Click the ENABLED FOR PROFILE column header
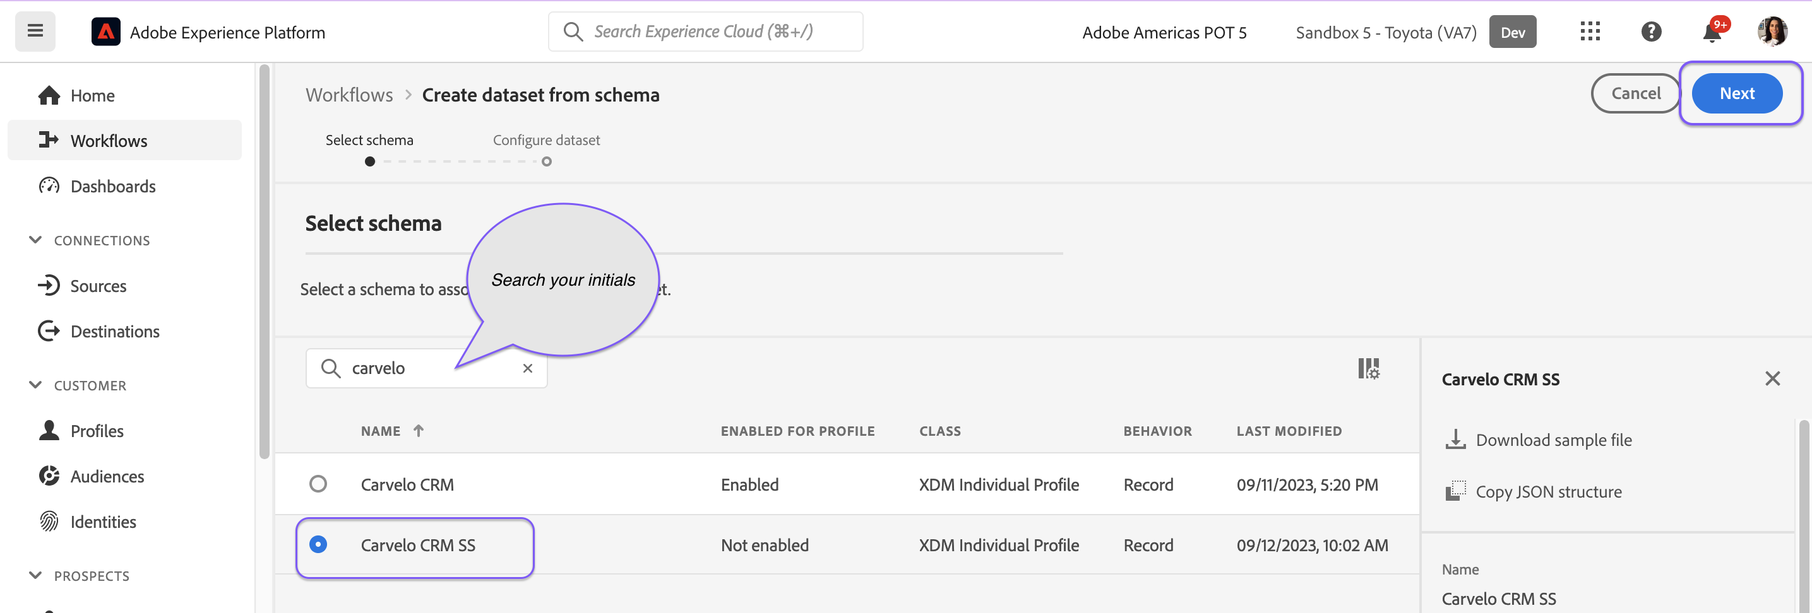This screenshot has height=613, width=1812. click(797, 430)
